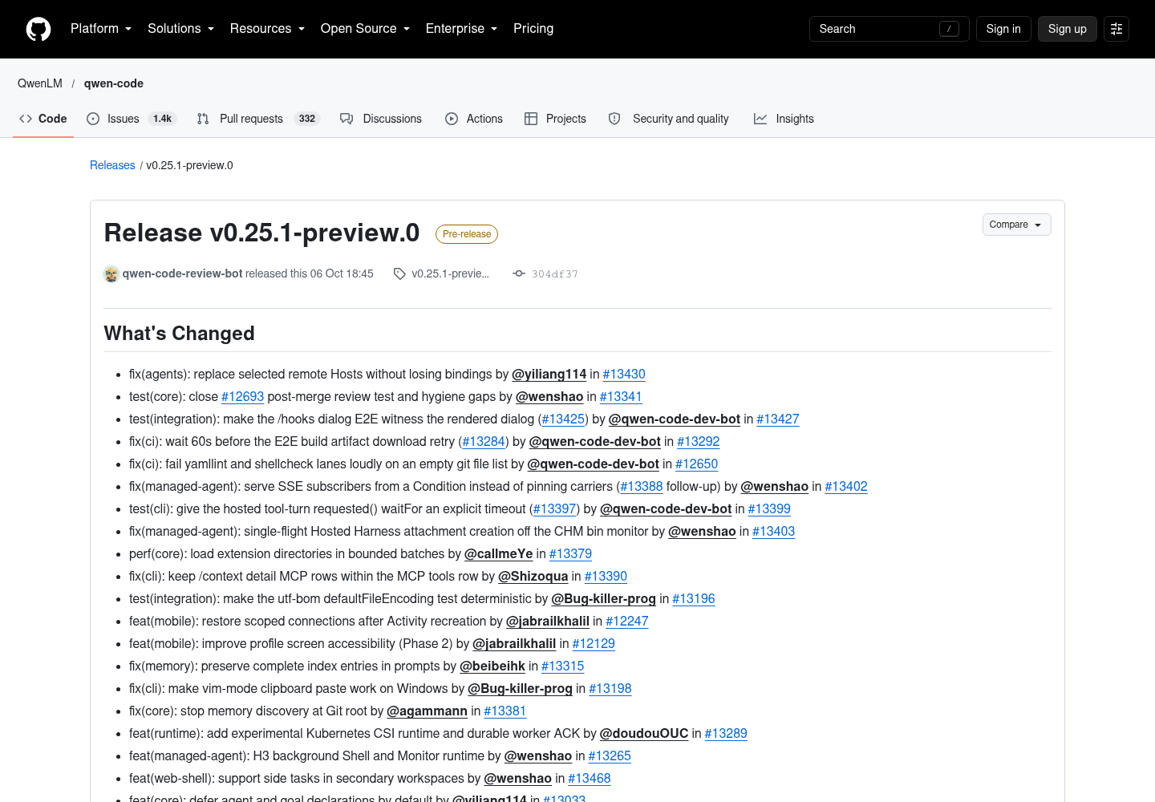
Task: Click the slash shortcut key icon in Search
Action: (x=949, y=29)
